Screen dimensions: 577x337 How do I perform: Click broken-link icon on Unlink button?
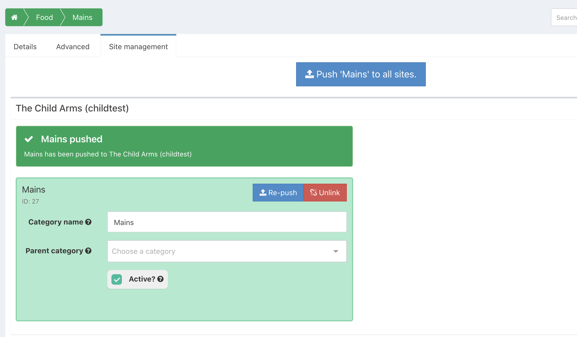pos(313,193)
